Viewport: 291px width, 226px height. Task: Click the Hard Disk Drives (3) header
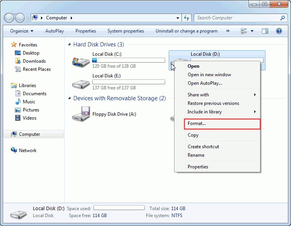click(99, 45)
